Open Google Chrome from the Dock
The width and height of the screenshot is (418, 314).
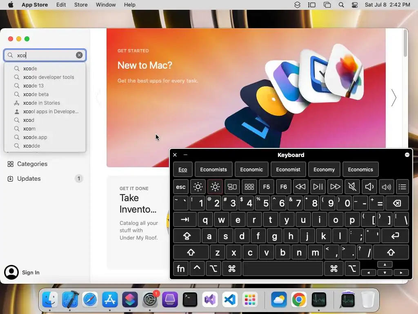[298, 299]
